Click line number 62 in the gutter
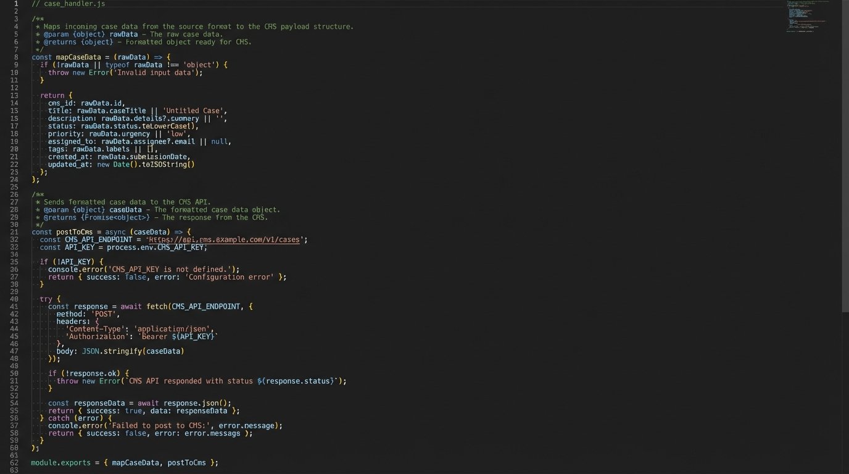 coord(14,462)
